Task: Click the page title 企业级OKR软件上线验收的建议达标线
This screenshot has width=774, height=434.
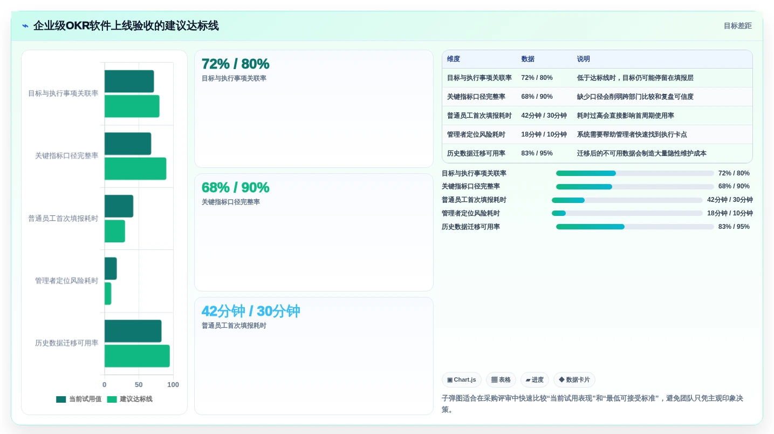Action: [x=126, y=26]
